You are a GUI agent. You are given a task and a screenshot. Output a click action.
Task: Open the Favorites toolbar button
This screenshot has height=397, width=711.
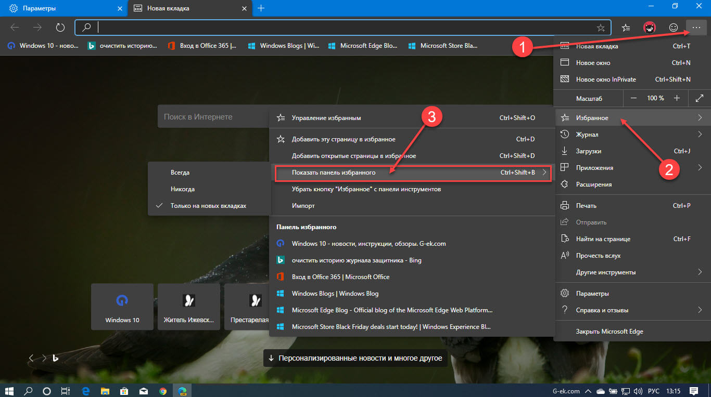click(626, 28)
